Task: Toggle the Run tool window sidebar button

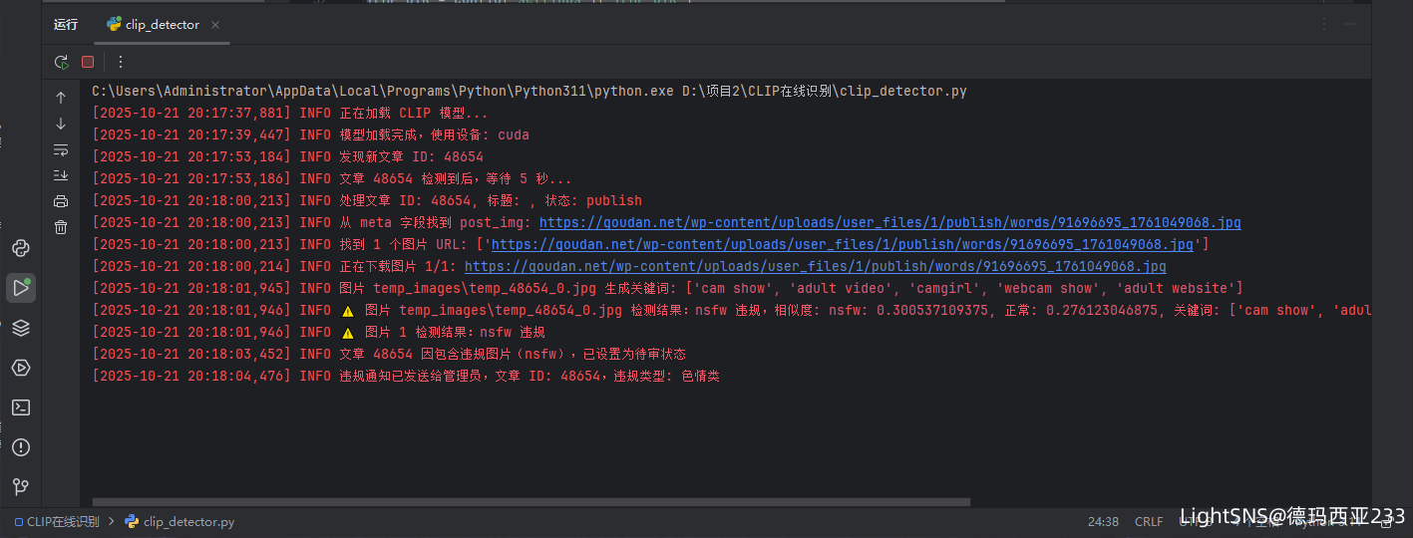Action: (x=20, y=288)
